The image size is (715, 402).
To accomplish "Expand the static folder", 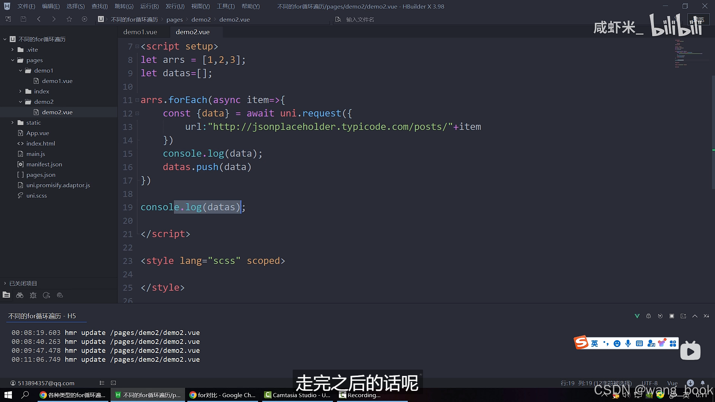I will tap(12, 122).
